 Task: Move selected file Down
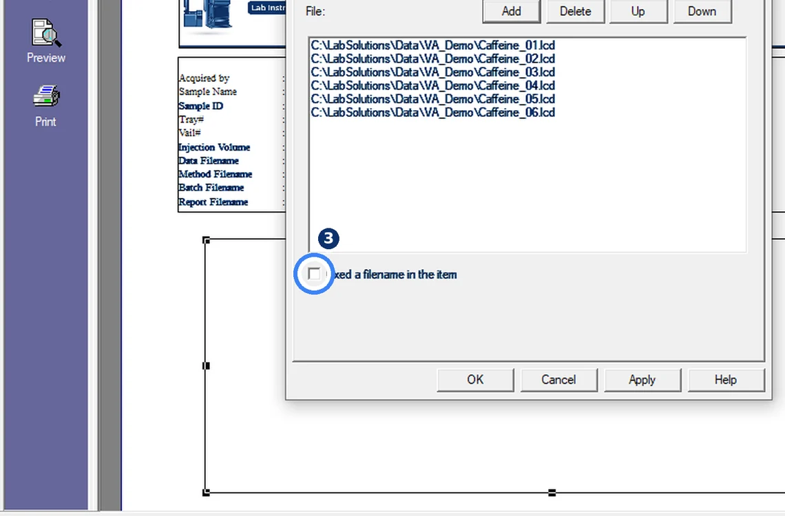(702, 11)
